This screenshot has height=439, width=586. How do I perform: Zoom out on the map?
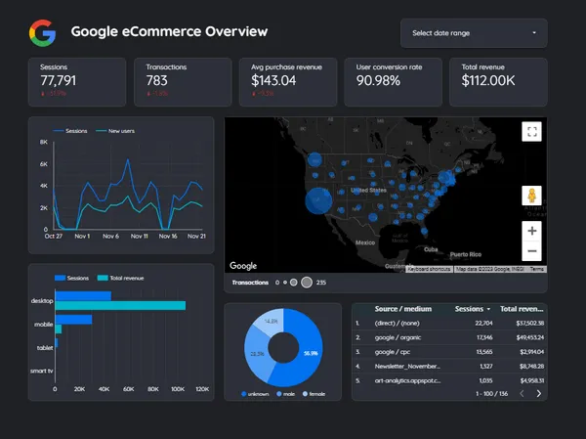(x=531, y=250)
